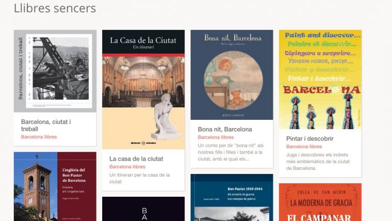Open the Bon Pastor 1939-1944 cover
392x221 pixels.
coord(232,197)
